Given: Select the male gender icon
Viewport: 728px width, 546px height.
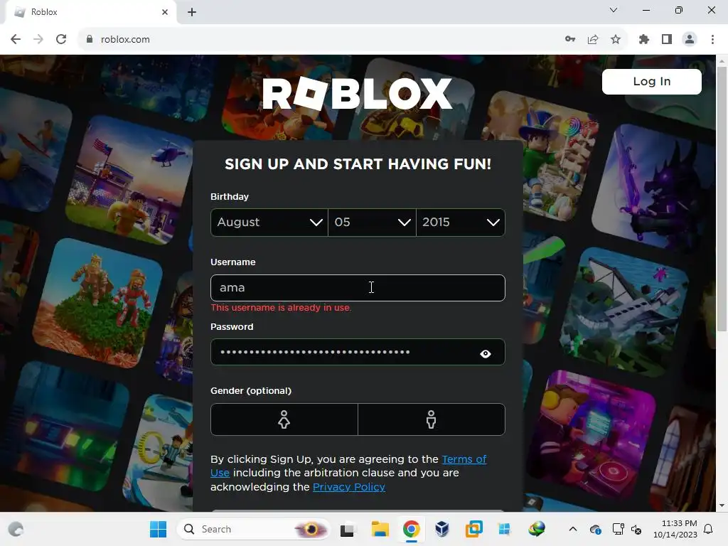Looking at the screenshot, I should [x=432, y=419].
